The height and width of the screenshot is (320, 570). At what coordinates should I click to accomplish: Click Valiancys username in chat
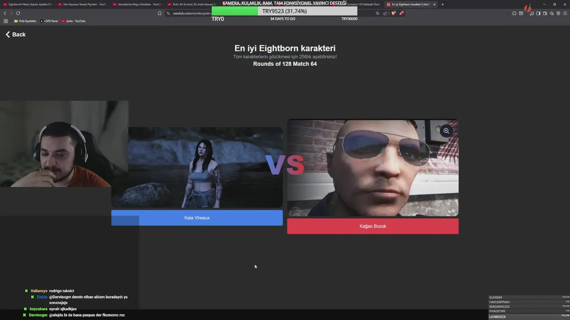[39, 291]
